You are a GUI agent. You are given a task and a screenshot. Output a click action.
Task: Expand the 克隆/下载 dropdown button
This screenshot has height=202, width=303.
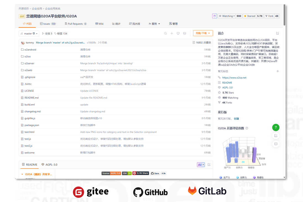point(203,33)
